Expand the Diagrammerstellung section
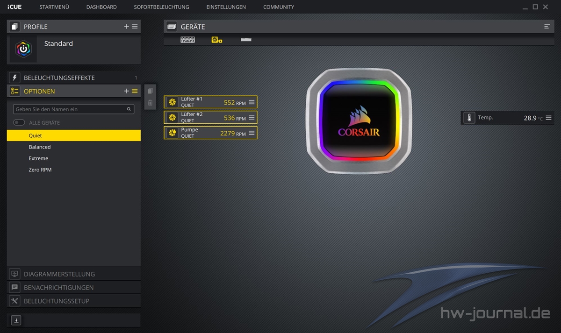561x333 pixels. pyautogui.click(x=59, y=274)
